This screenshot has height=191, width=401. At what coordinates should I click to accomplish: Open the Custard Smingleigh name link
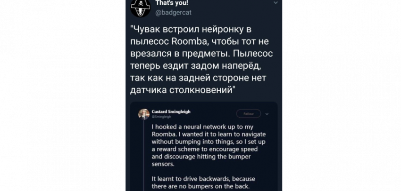point(171,111)
